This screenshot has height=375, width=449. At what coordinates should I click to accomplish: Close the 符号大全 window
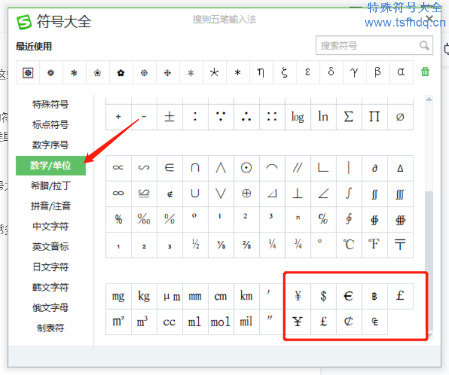coord(430,19)
